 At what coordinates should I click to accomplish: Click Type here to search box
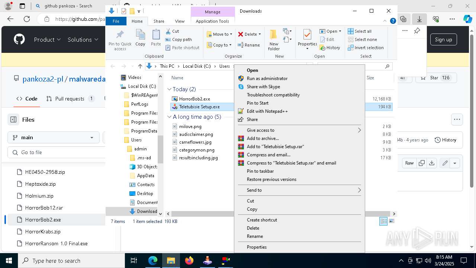(71, 261)
